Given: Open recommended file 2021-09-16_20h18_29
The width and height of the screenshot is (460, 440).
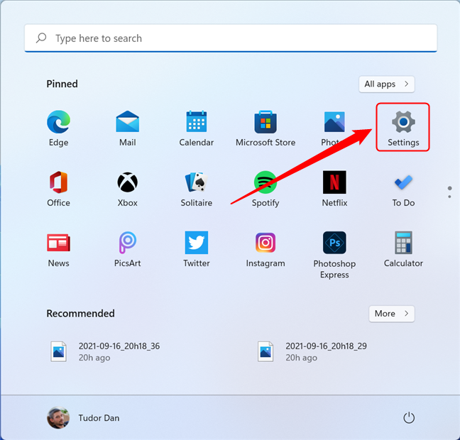Looking at the screenshot, I should (312, 351).
